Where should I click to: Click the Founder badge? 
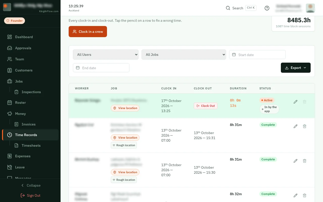tap(14, 21)
